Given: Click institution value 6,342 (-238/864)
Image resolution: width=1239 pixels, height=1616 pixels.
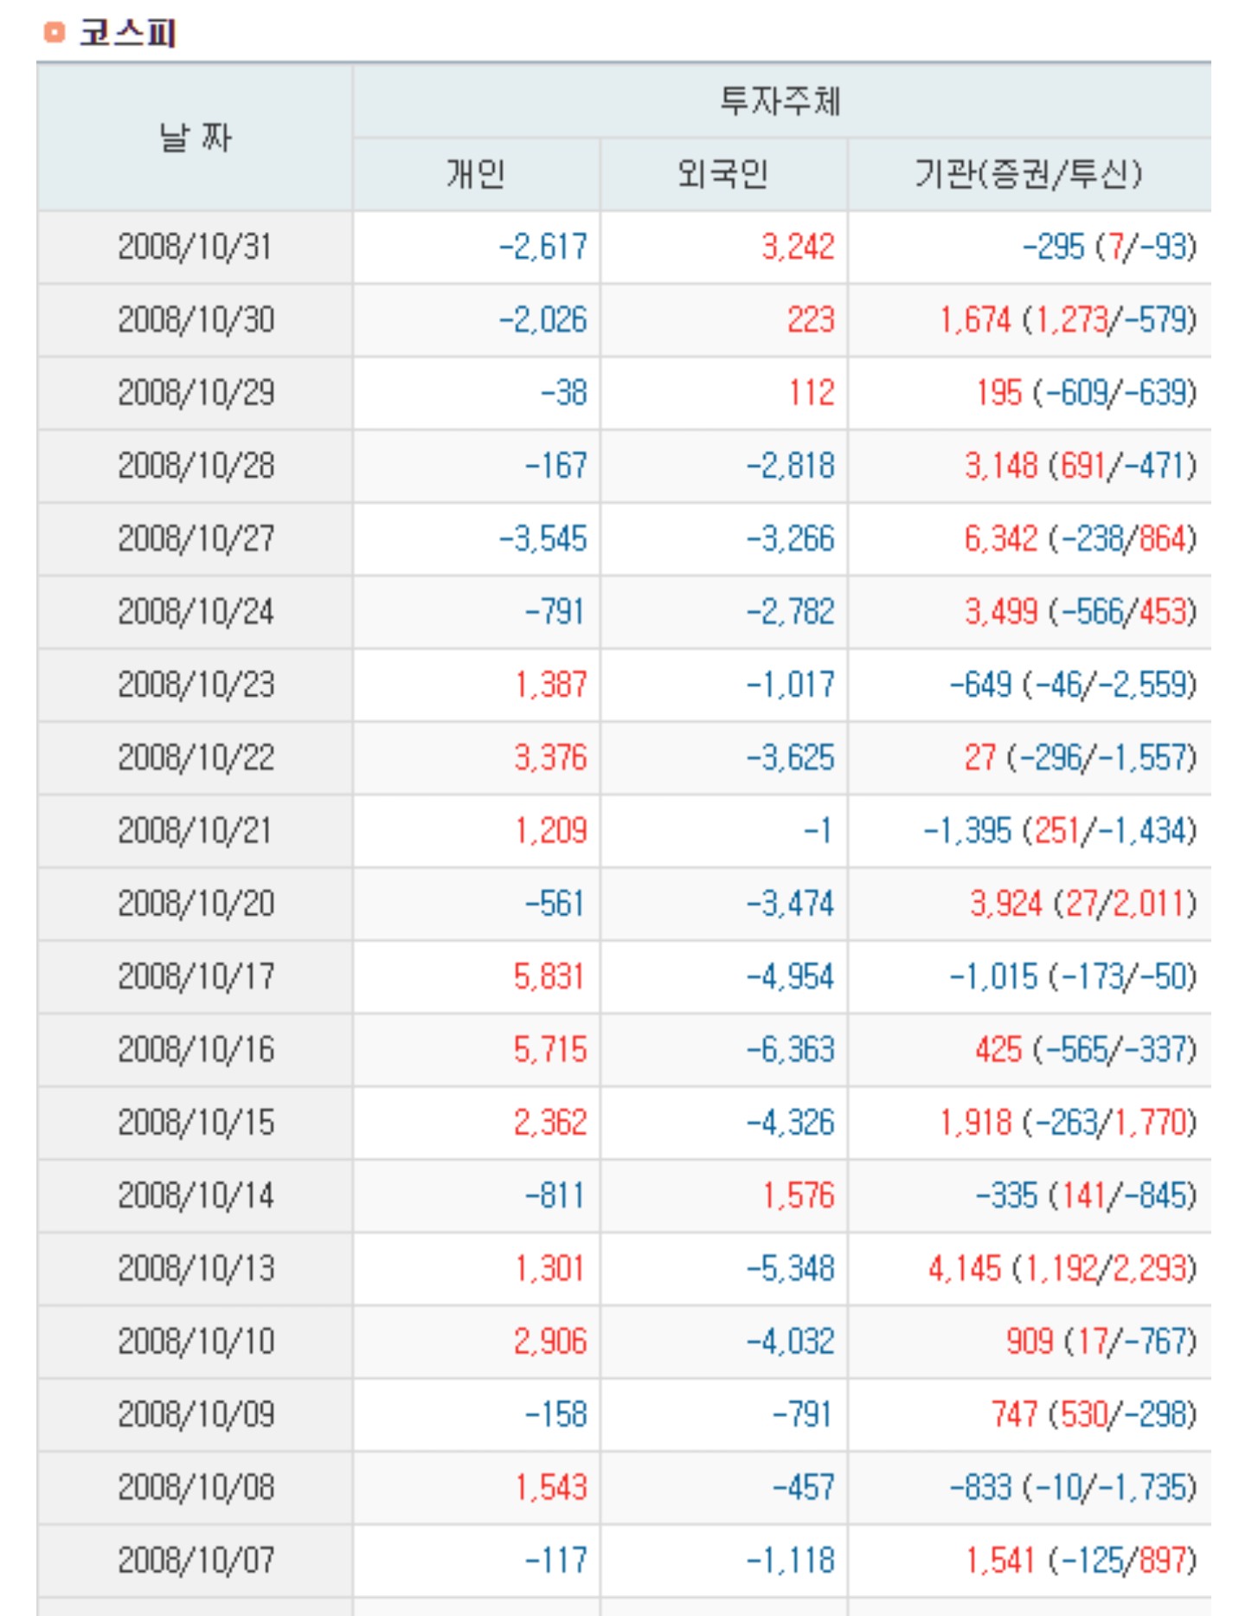Looking at the screenshot, I should click(x=1080, y=539).
